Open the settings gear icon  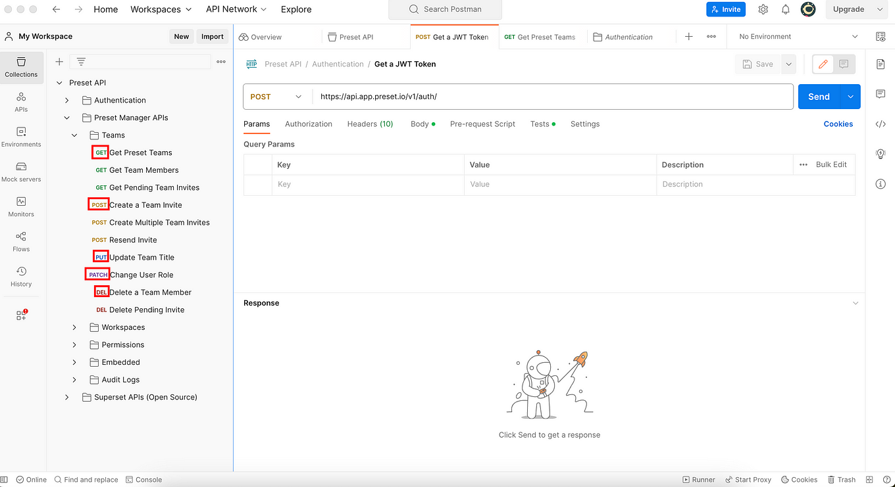(x=763, y=9)
